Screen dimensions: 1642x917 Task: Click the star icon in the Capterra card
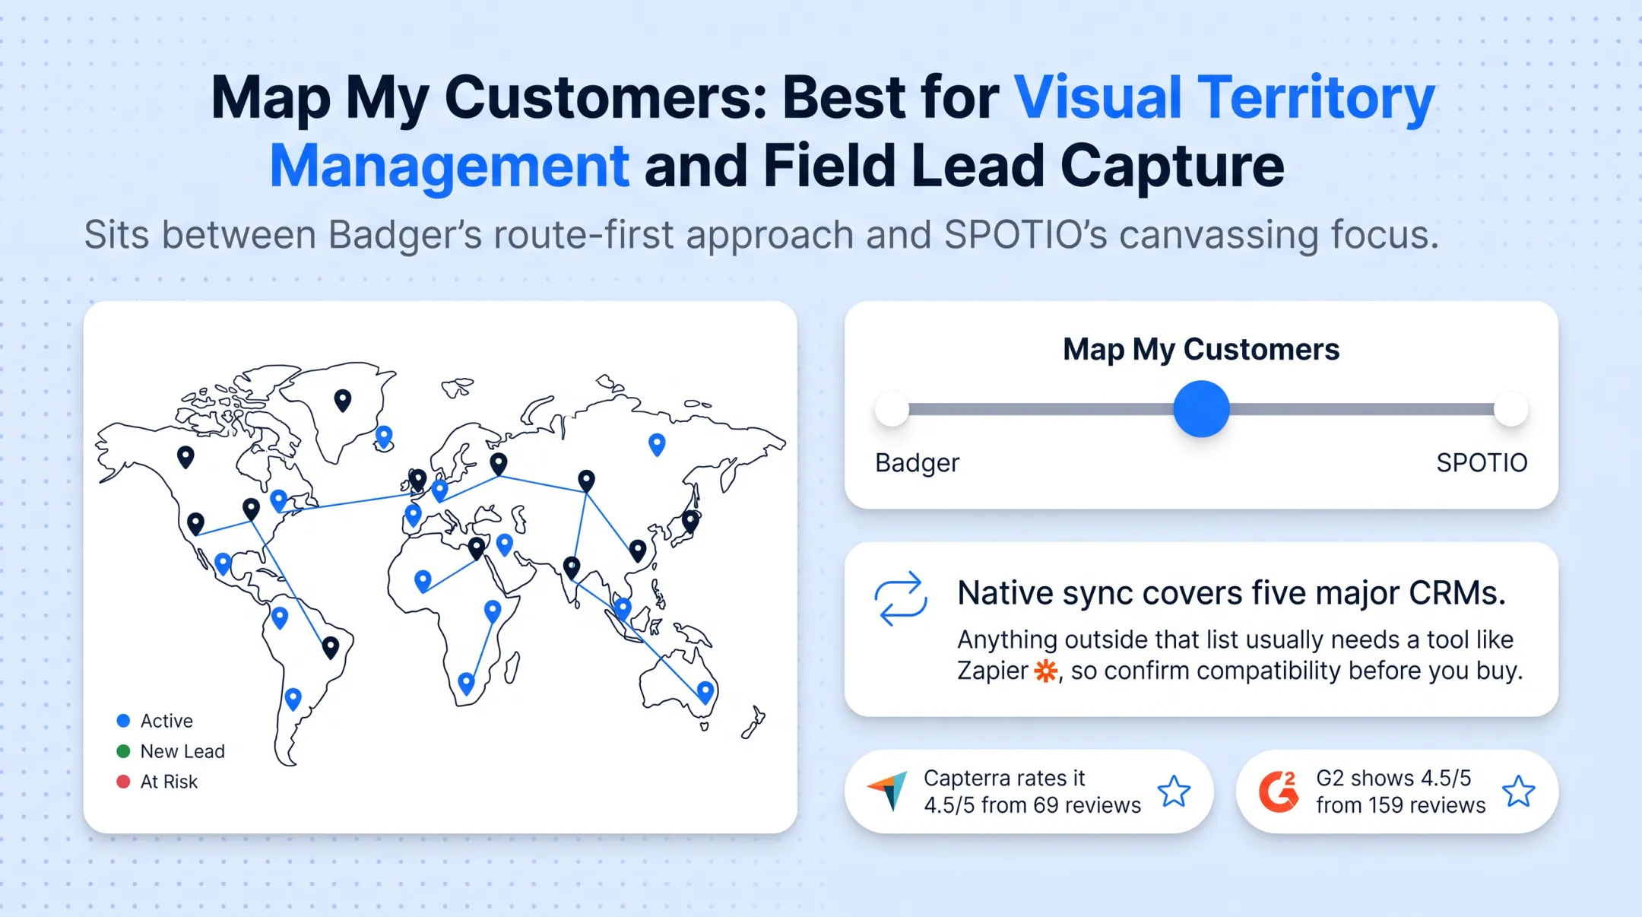click(x=1174, y=792)
